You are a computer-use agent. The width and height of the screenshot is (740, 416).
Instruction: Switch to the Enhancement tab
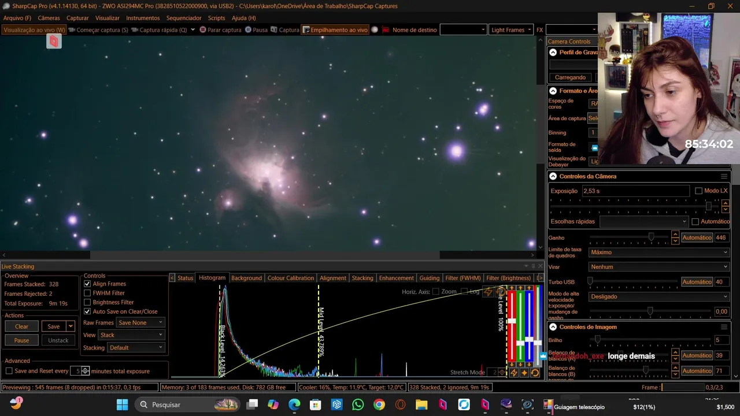(x=396, y=278)
